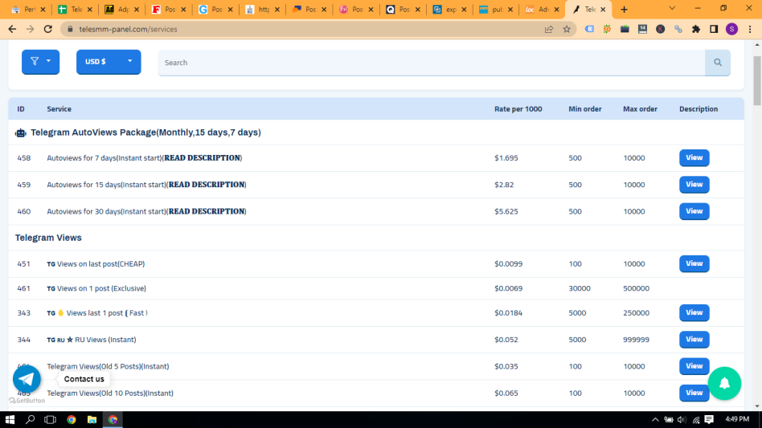Click the Service column header
This screenshot has width=762, height=428.
(x=59, y=109)
